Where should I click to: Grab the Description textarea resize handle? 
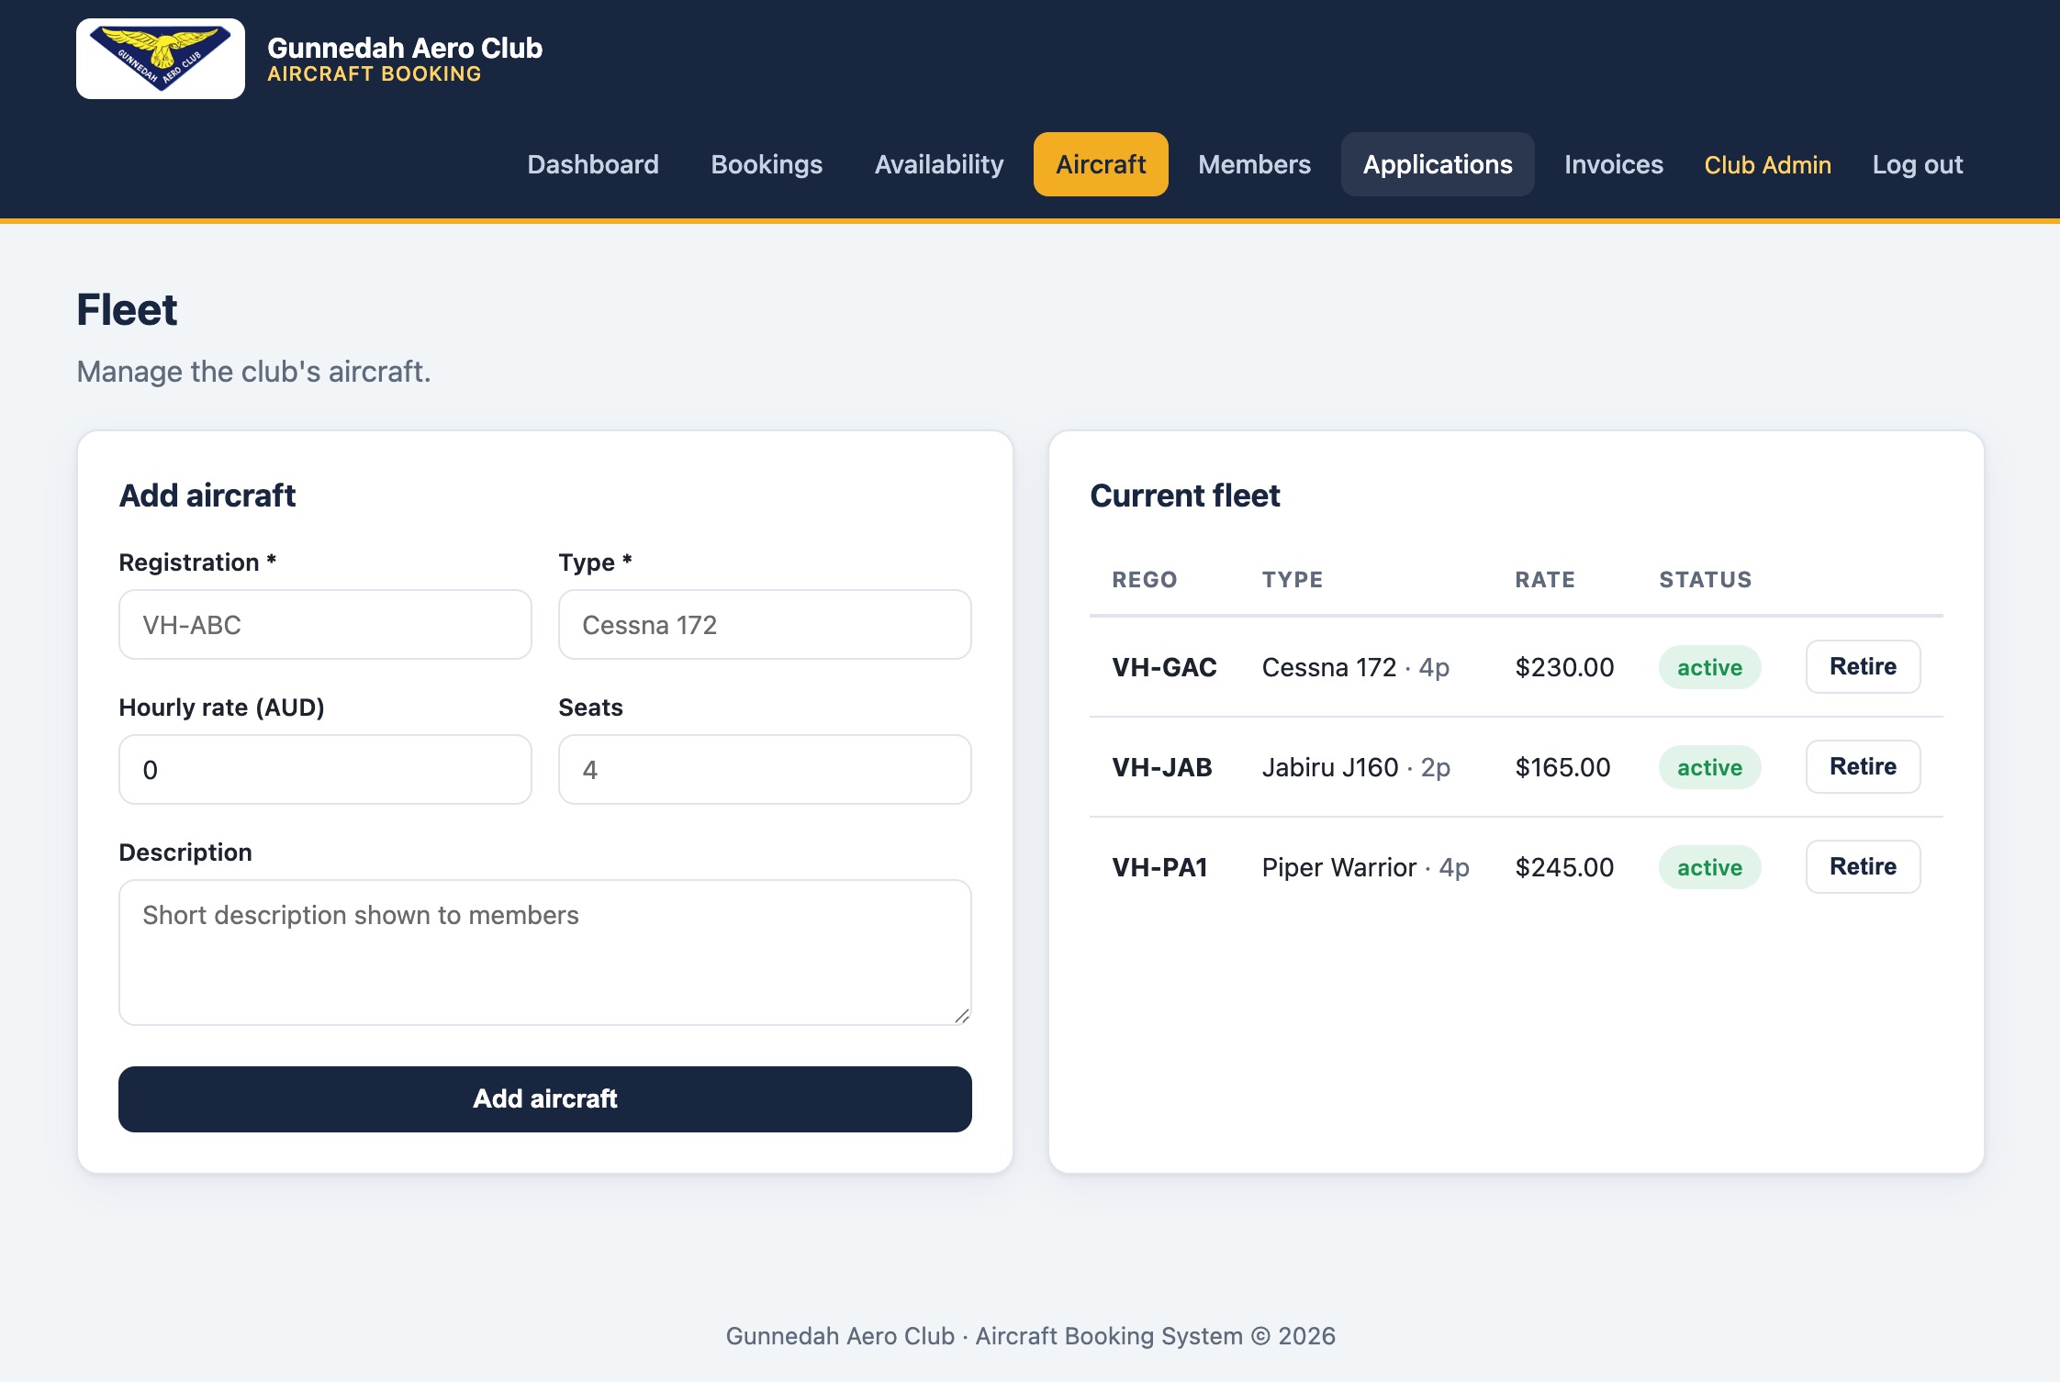[x=961, y=1015]
